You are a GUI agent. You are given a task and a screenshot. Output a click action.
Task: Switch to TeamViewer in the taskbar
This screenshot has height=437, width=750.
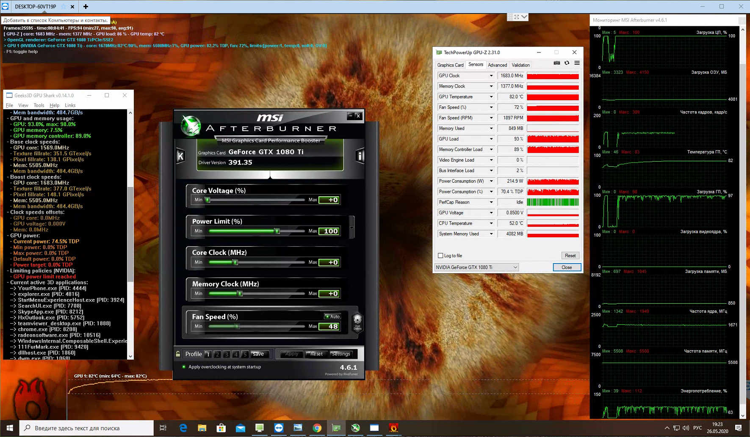(279, 428)
